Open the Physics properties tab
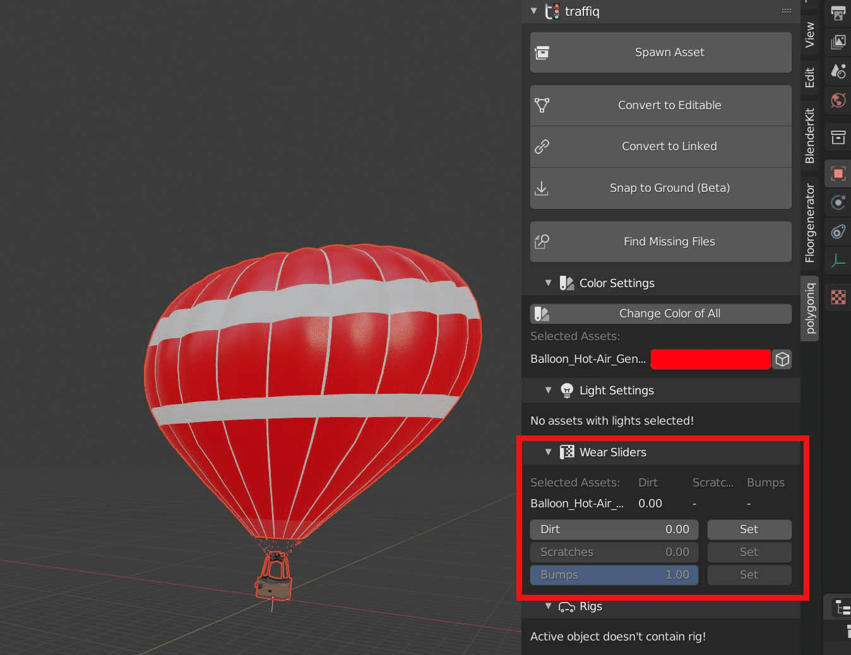This screenshot has height=655, width=851. (x=838, y=203)
